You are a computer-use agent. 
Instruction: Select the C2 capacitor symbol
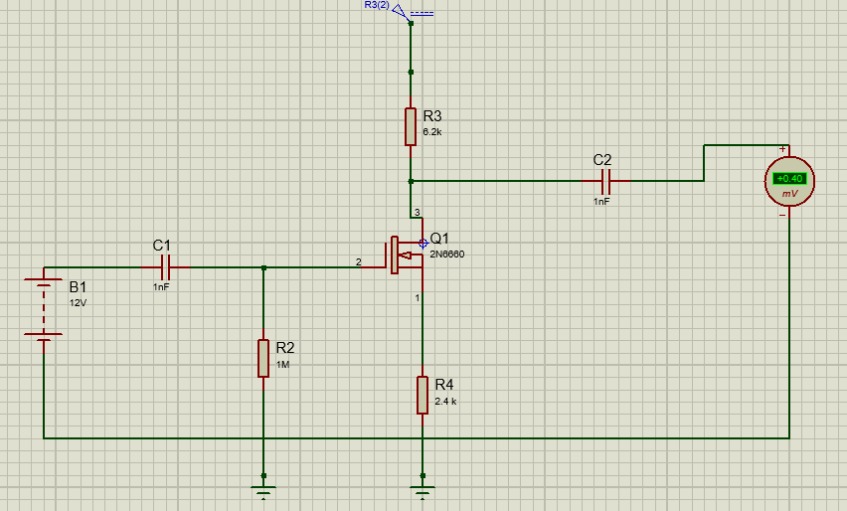[605, 181]
